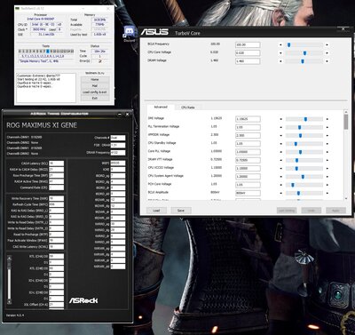This screenshot has height=335, width=355.
Task: Click the DRAM Voltage increase arrow
Action: click(327, 61)
